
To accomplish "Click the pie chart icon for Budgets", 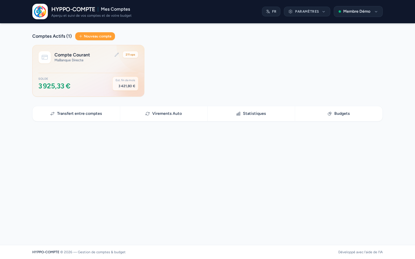I will [x=330, y=114].
